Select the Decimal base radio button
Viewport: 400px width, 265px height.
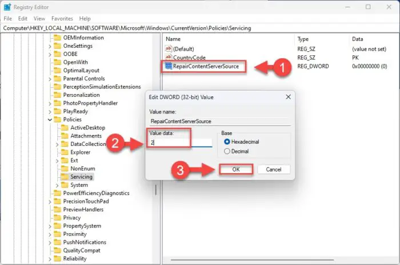[227, 152]
